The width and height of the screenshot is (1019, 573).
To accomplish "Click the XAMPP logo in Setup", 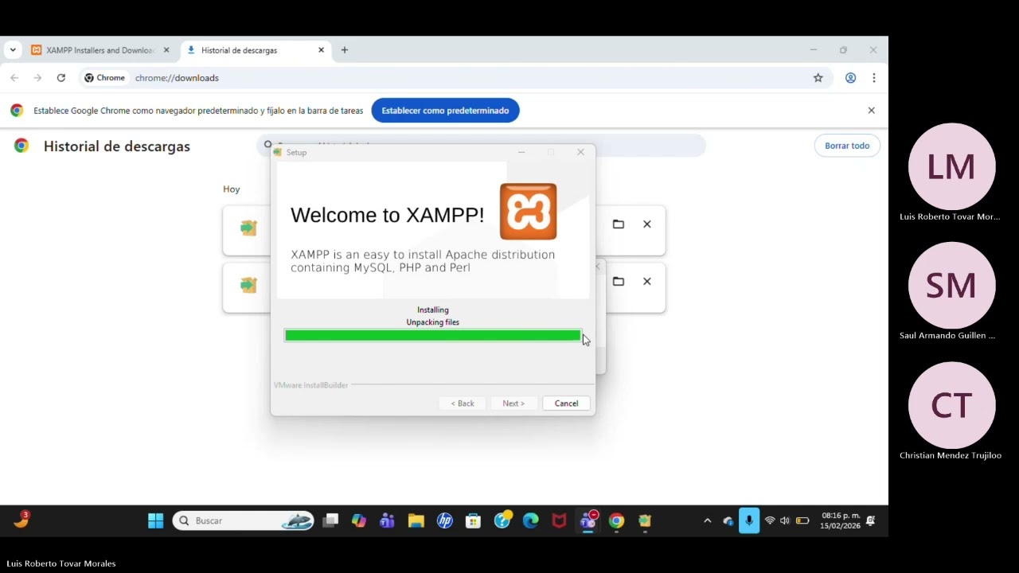I will [x=529, y=212].
